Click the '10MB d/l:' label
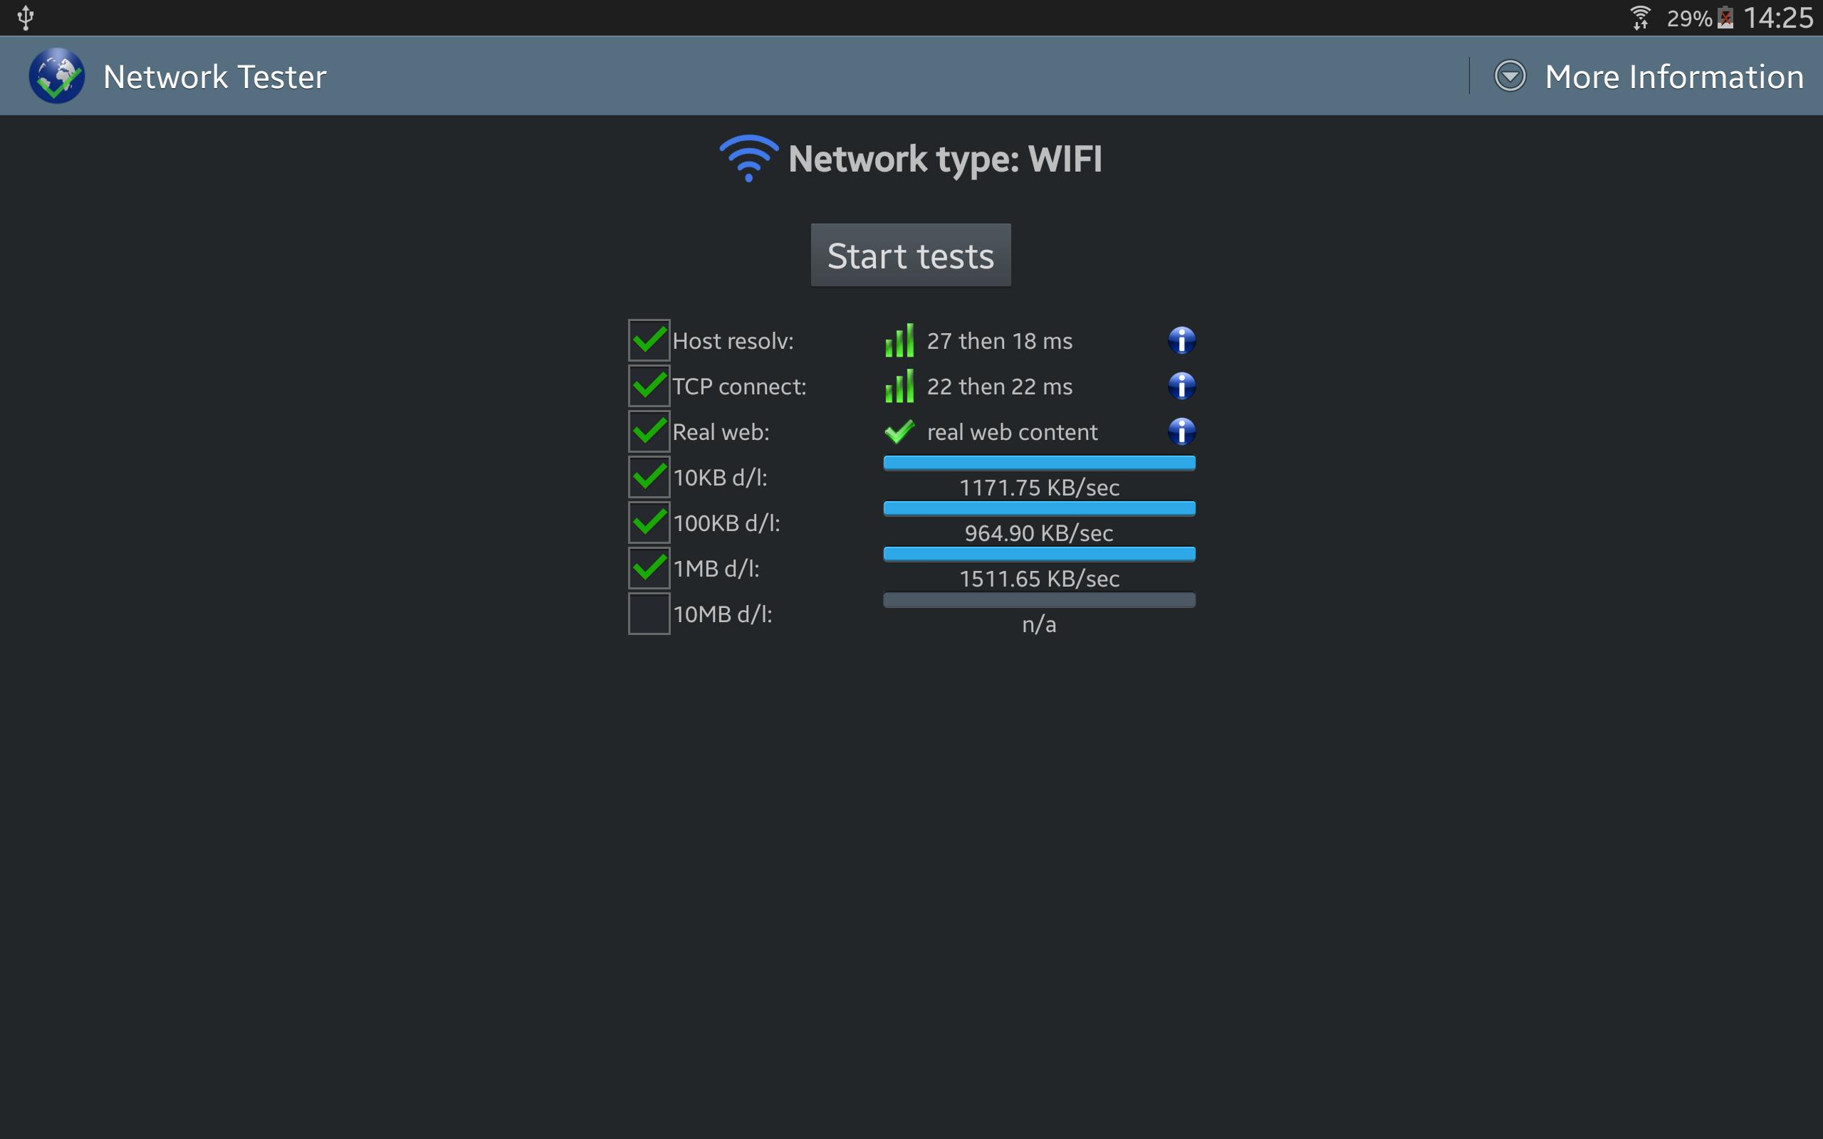The image size is (1823, 1139). [722, 614]
